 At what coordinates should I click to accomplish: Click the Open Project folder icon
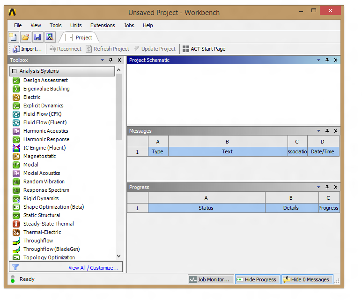tap(25, 37)
